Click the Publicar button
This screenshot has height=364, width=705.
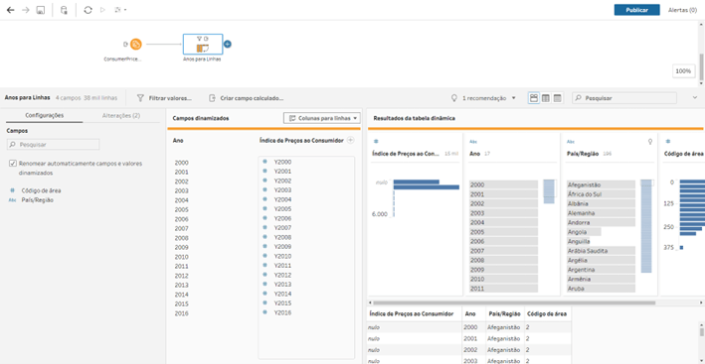636,10
